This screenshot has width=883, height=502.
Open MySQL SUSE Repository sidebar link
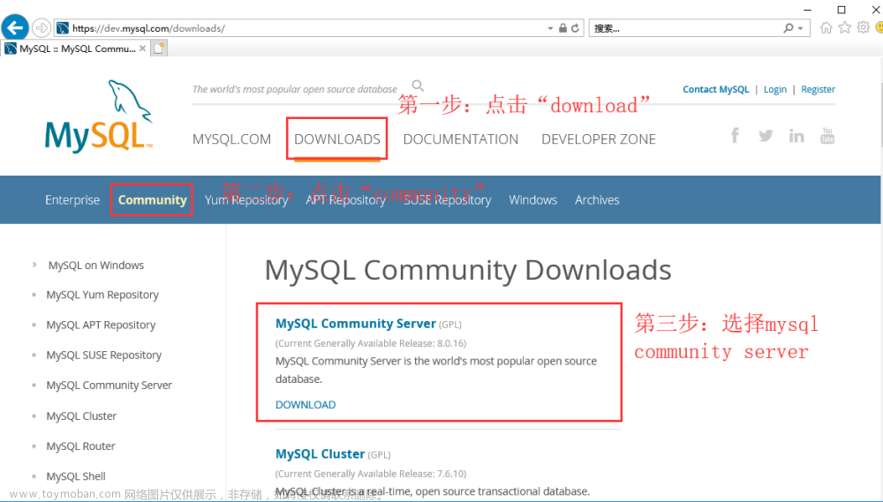click(103, 356)
